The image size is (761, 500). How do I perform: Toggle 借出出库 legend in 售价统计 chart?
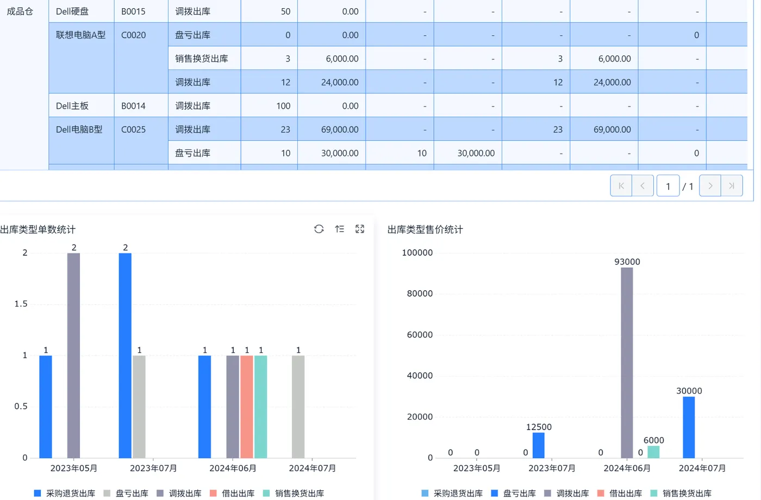[x=620, y=493]
